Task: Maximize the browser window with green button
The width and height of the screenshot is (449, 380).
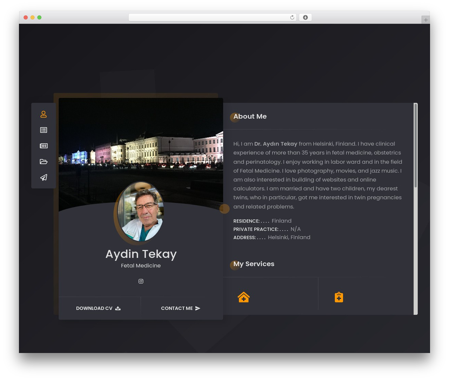Action: [39, 18]
